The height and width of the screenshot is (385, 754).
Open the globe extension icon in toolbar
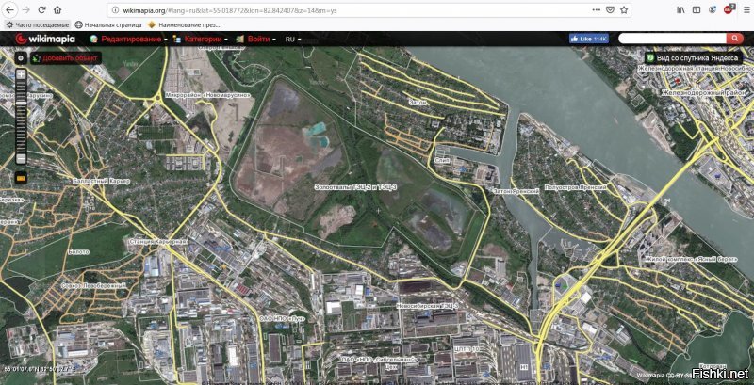(713, 9)
